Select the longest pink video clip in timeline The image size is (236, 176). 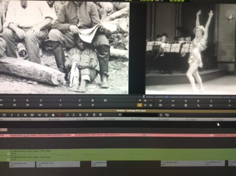[x=144, y=135]
